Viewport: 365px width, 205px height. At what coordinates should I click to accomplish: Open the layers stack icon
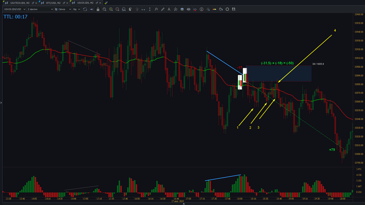pos(182,9)
